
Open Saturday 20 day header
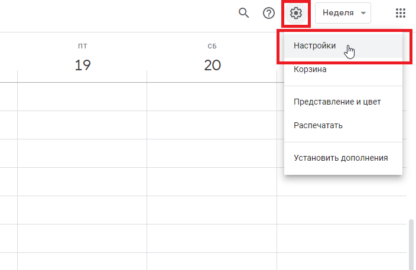click(212, 65)
